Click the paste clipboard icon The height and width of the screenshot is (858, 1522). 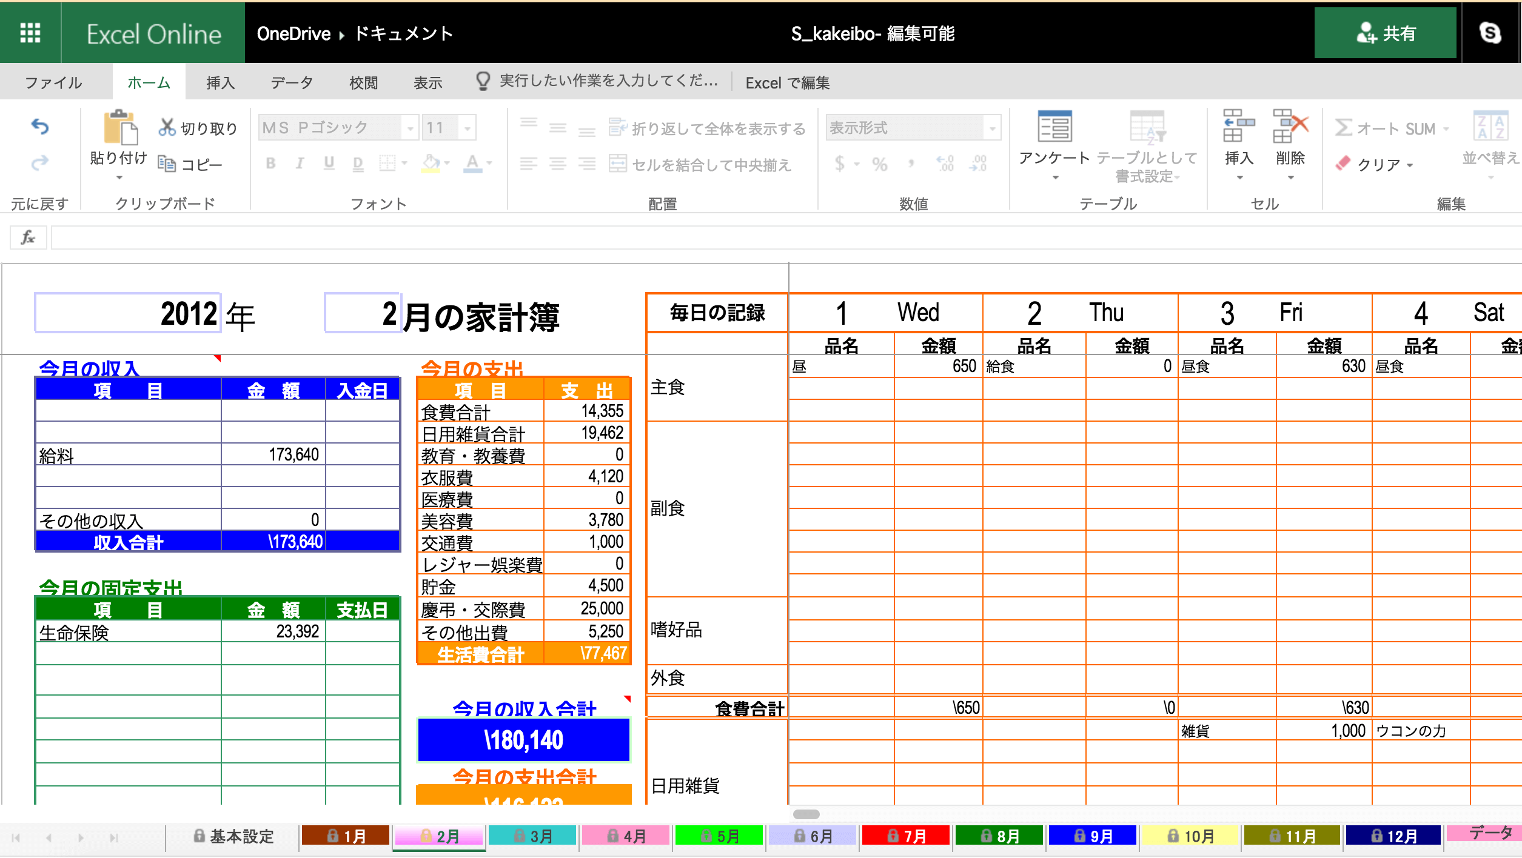click(120, 128)
